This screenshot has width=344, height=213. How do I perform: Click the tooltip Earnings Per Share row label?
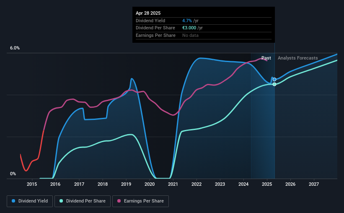(155, 35)
